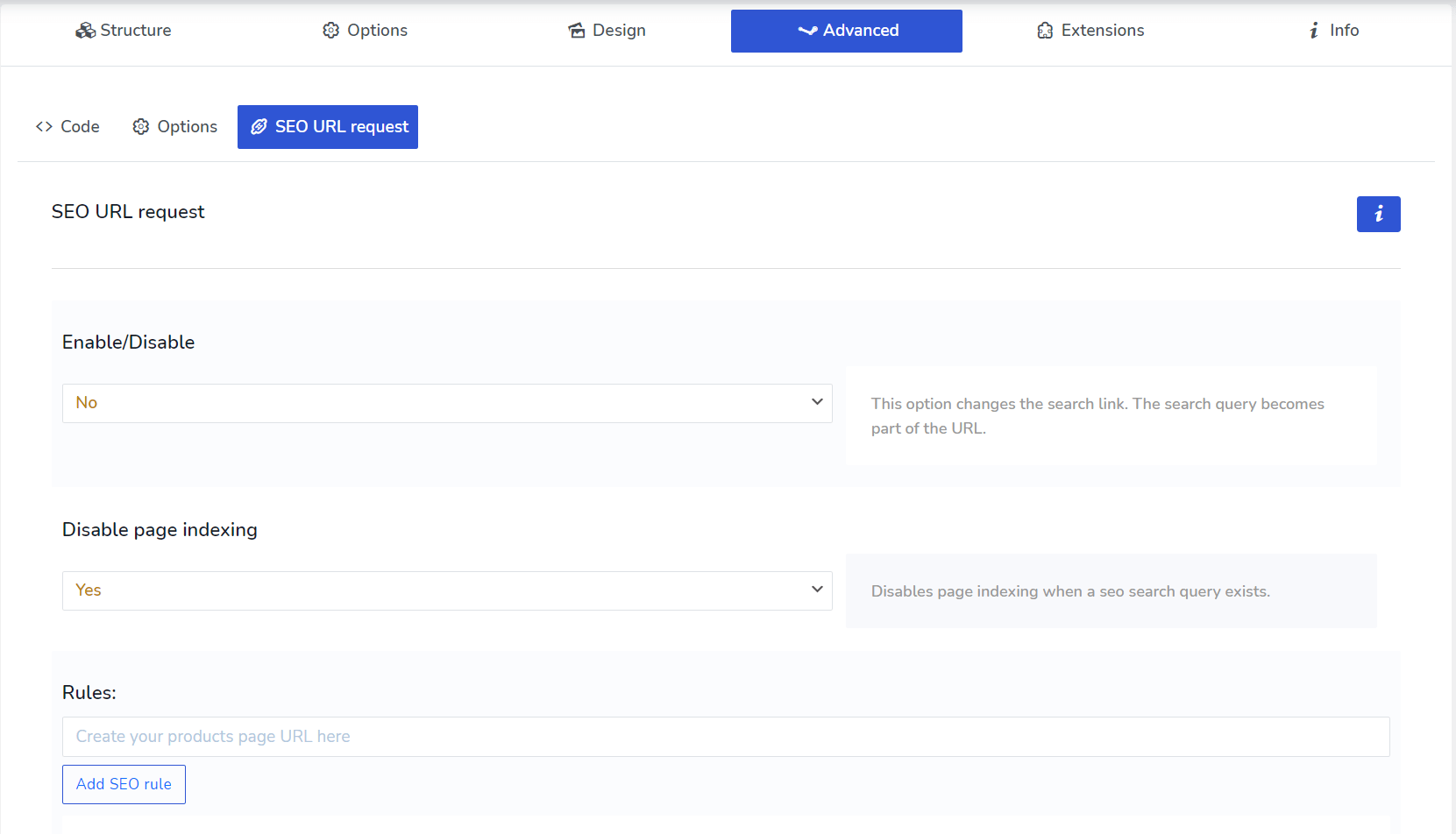Click the blue info icon button
This screenshot has height=834, width=1456.
[x=1378, y=214]
